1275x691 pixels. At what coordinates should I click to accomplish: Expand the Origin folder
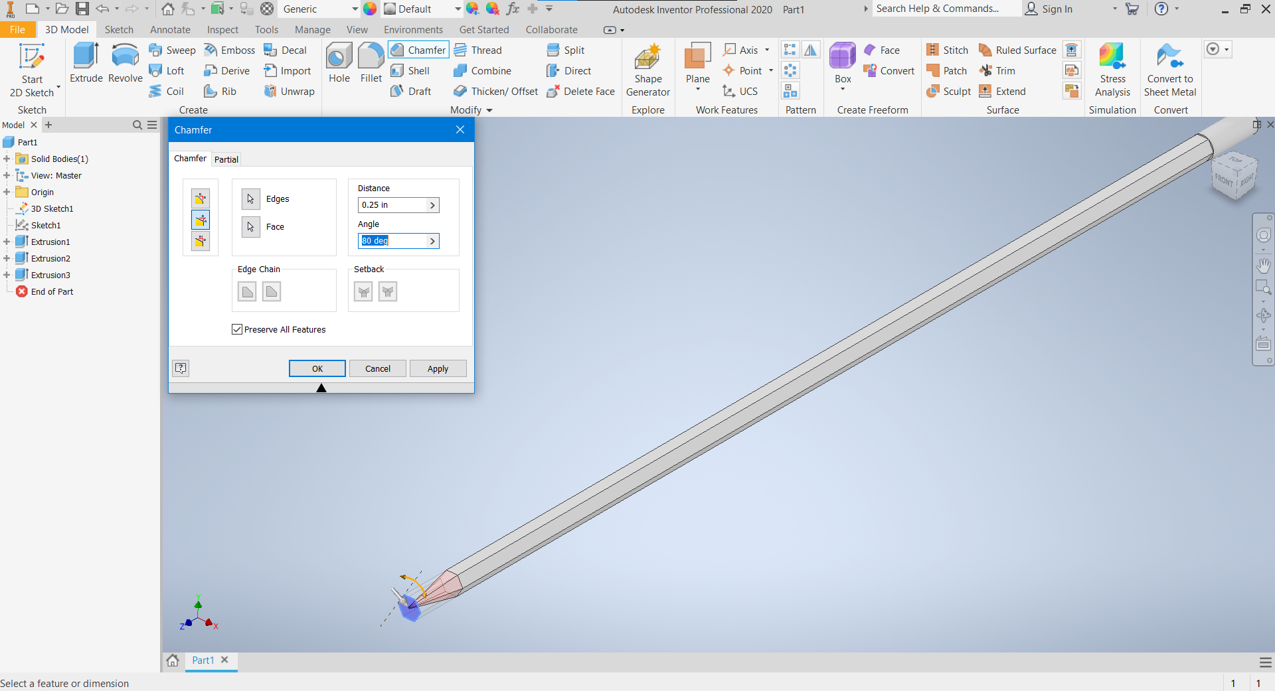coord(7,192)
